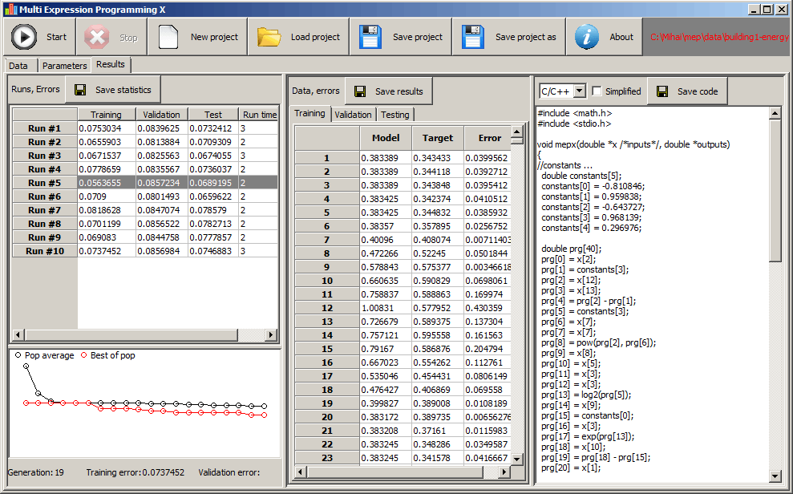Viewport: 793px width, 494px height.
Task: Click Save project as floppy icon
Action: [x=474, y=37]
